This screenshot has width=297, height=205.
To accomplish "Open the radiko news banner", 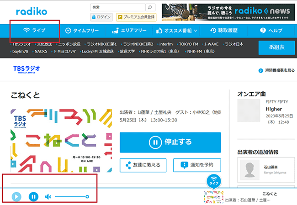I will (x=228, y=12).
